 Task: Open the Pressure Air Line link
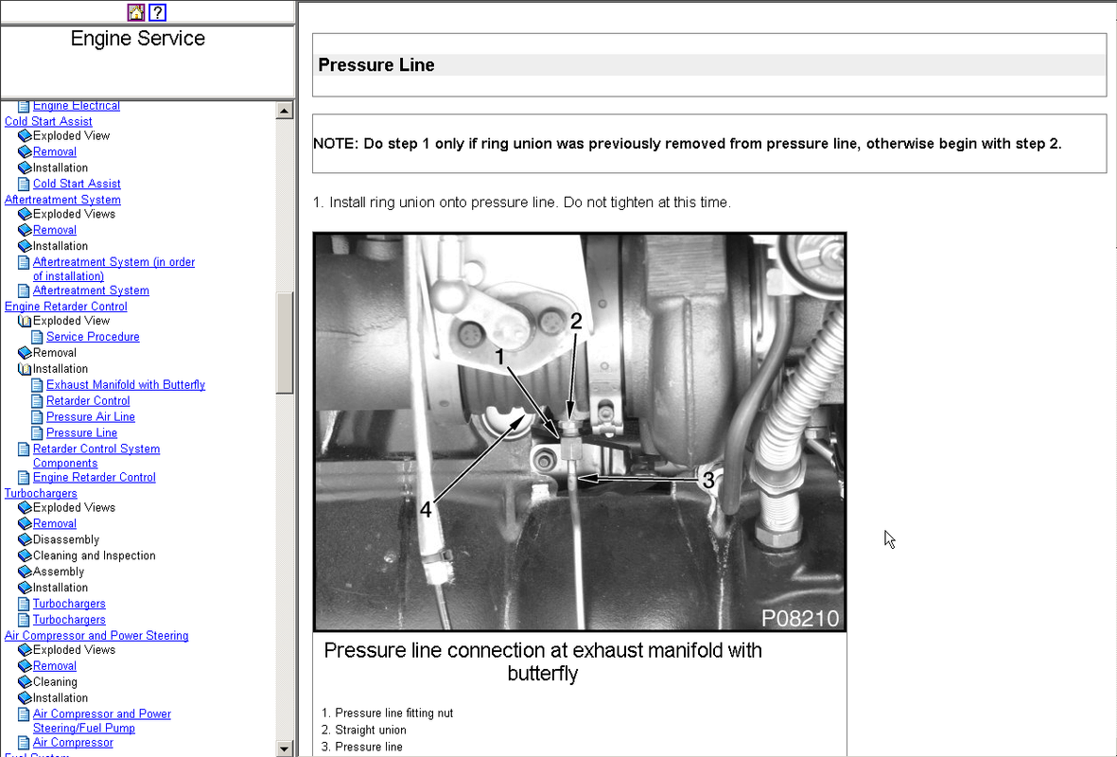coord(91,417)
